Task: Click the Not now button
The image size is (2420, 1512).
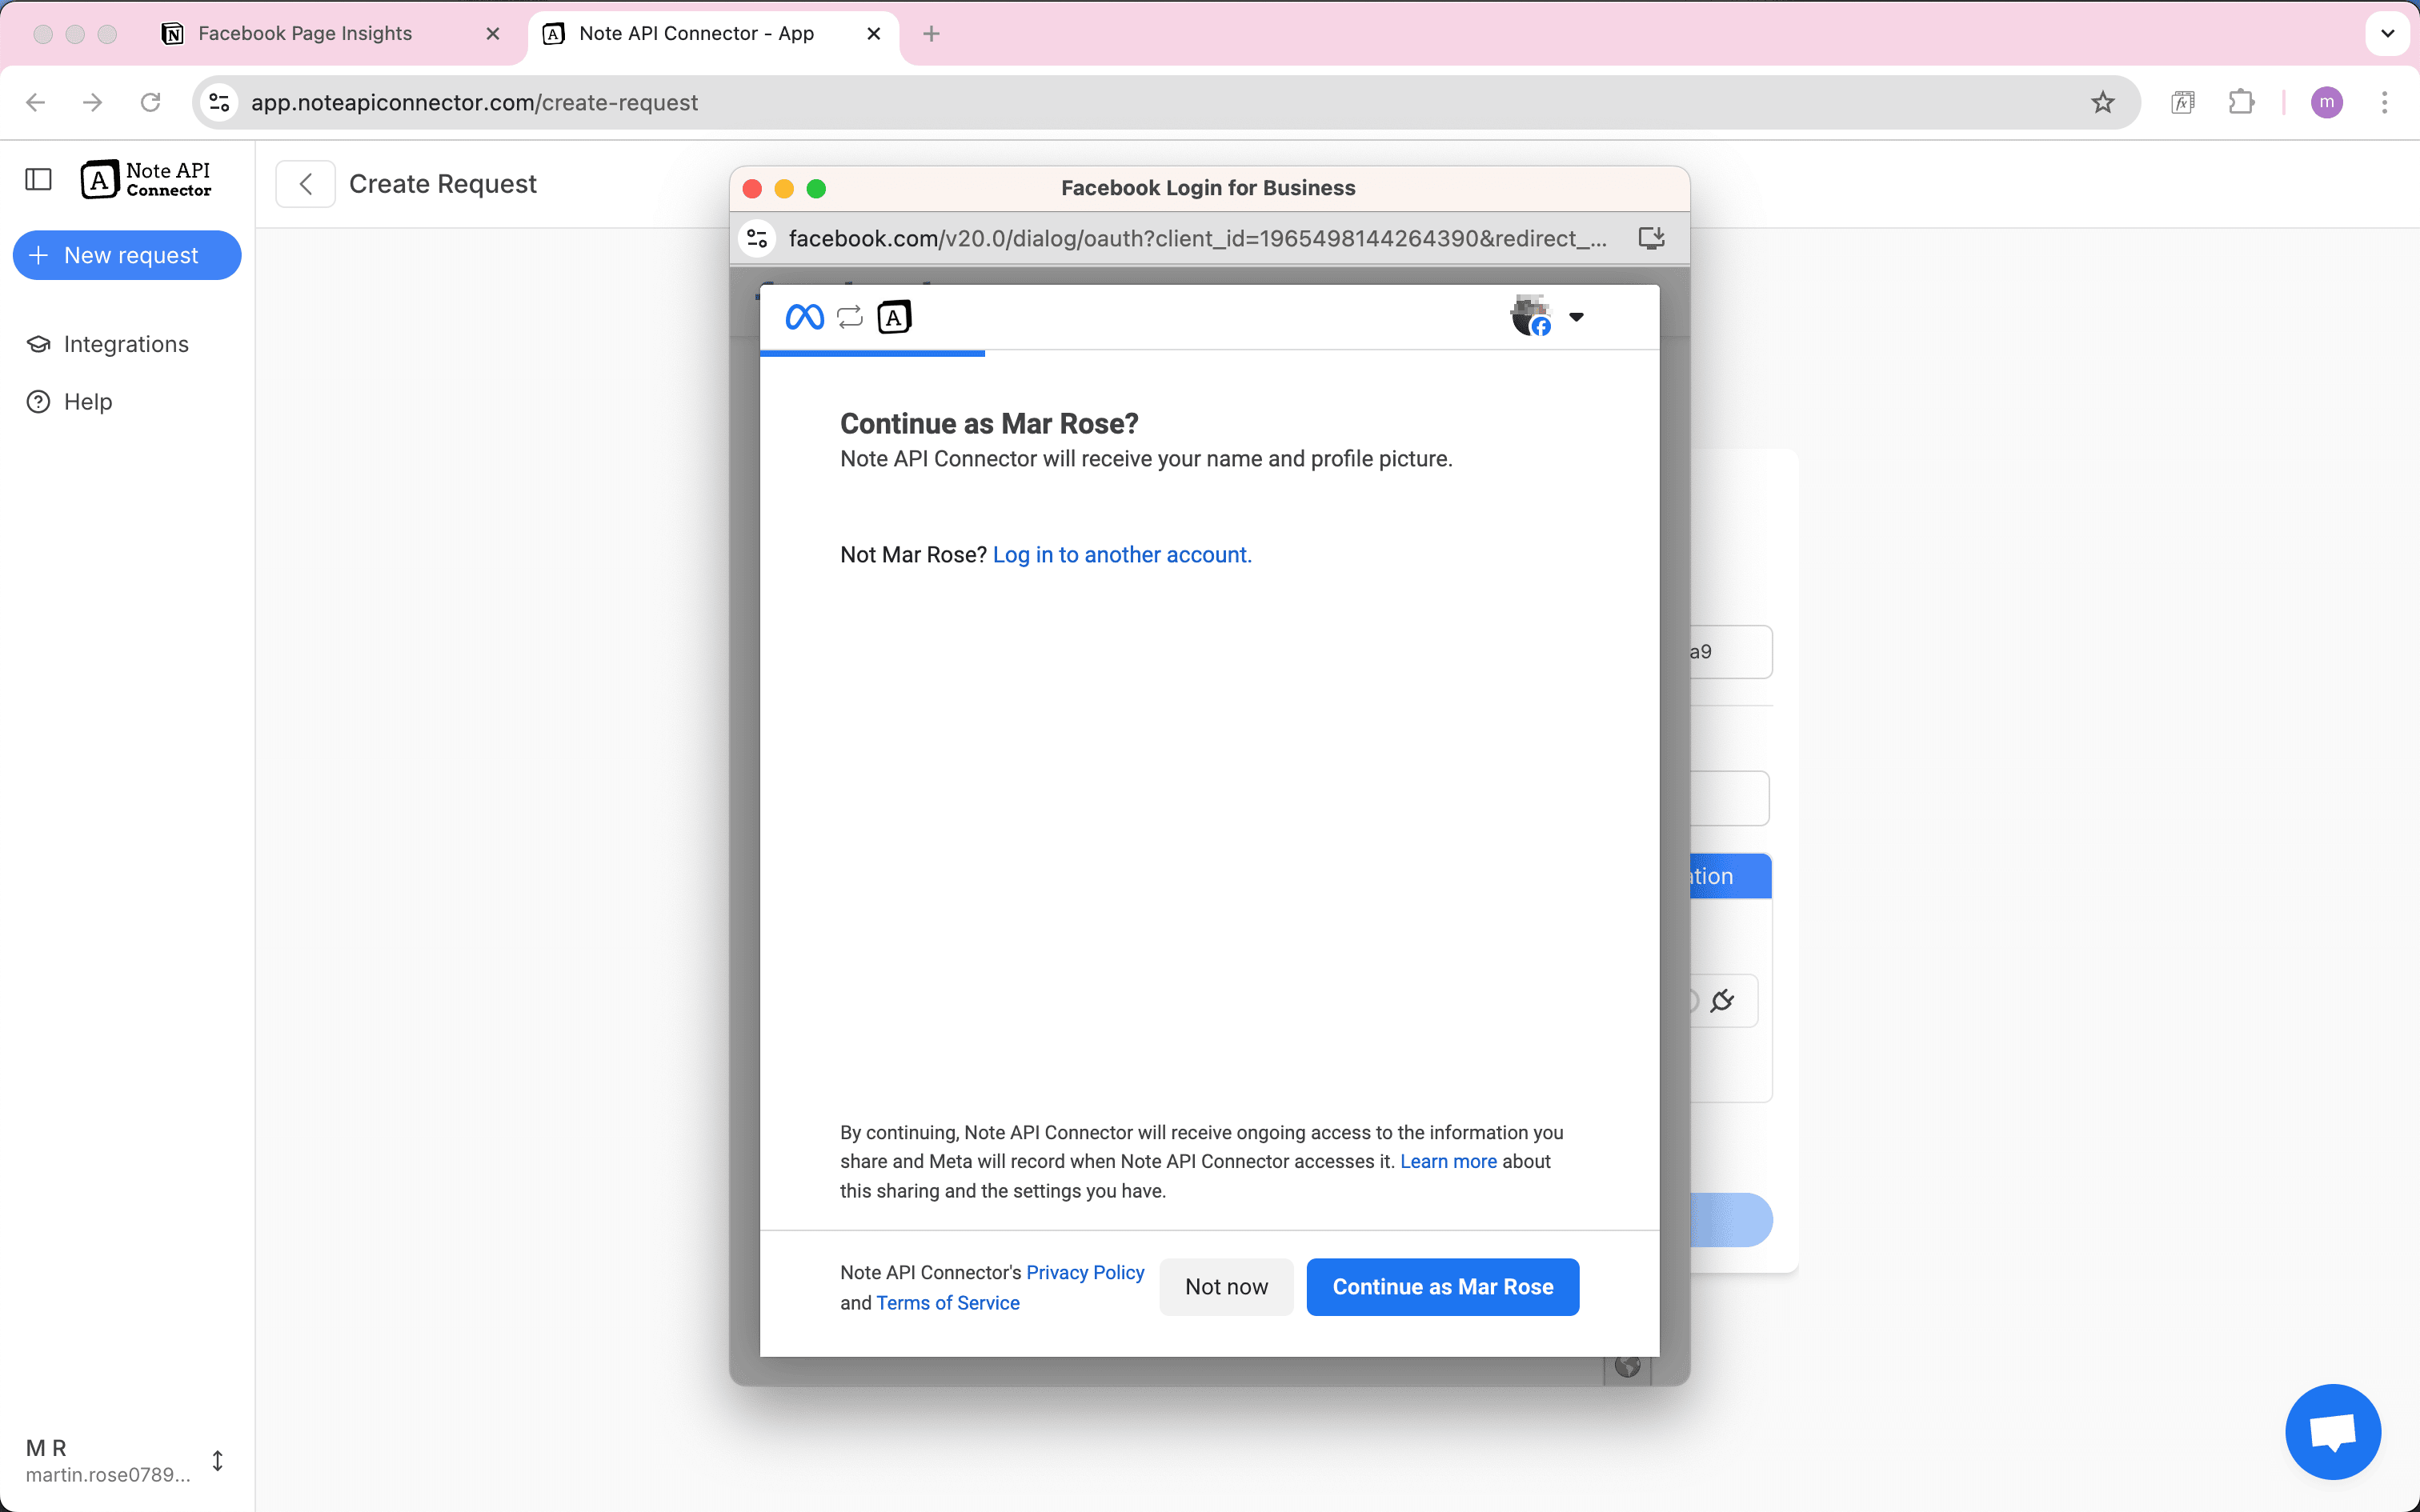Action: (1226, 1286)
